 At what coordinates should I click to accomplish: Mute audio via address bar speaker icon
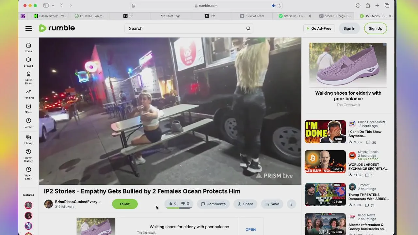coord(273,6)
